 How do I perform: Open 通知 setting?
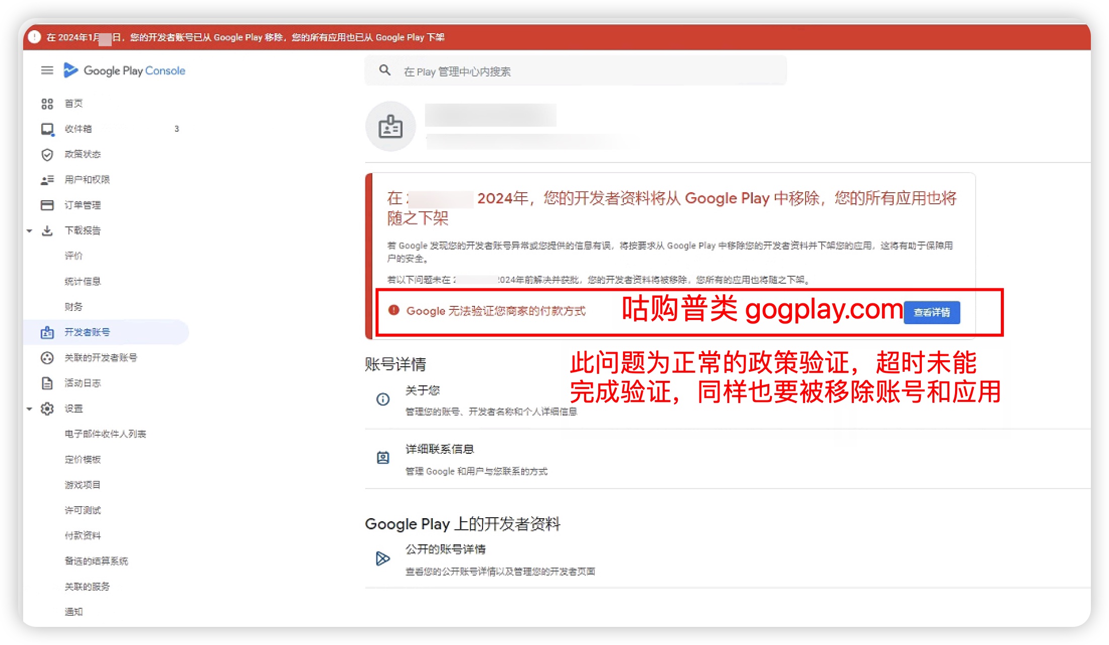point(73,612)
